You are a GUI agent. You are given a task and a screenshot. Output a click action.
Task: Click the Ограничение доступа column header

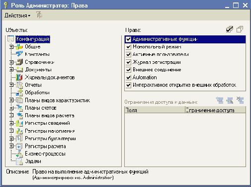pos(215,110)
